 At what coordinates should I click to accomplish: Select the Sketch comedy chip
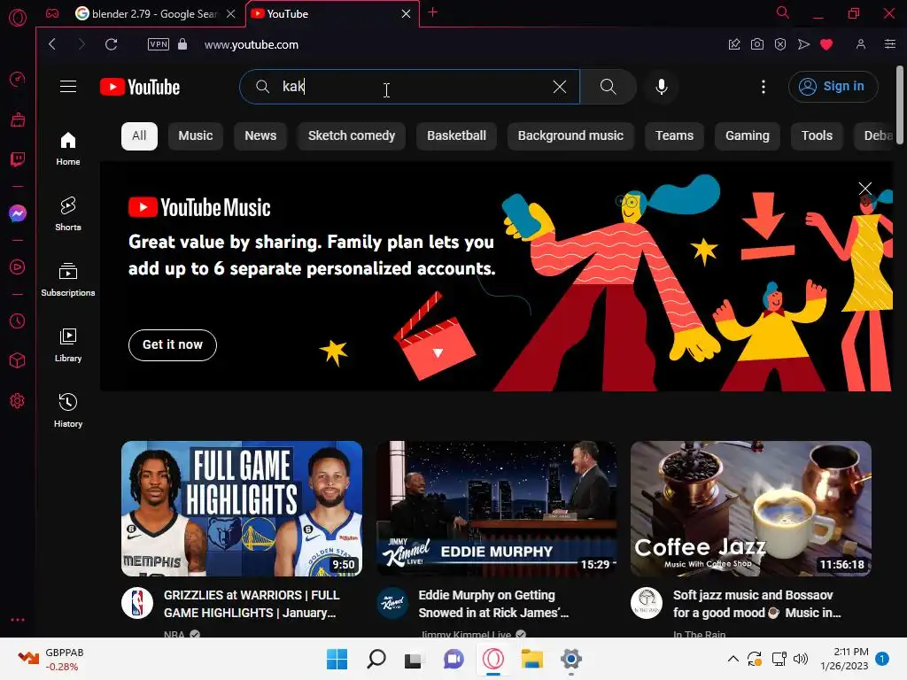pyautogui.click(x=351, y=135)
